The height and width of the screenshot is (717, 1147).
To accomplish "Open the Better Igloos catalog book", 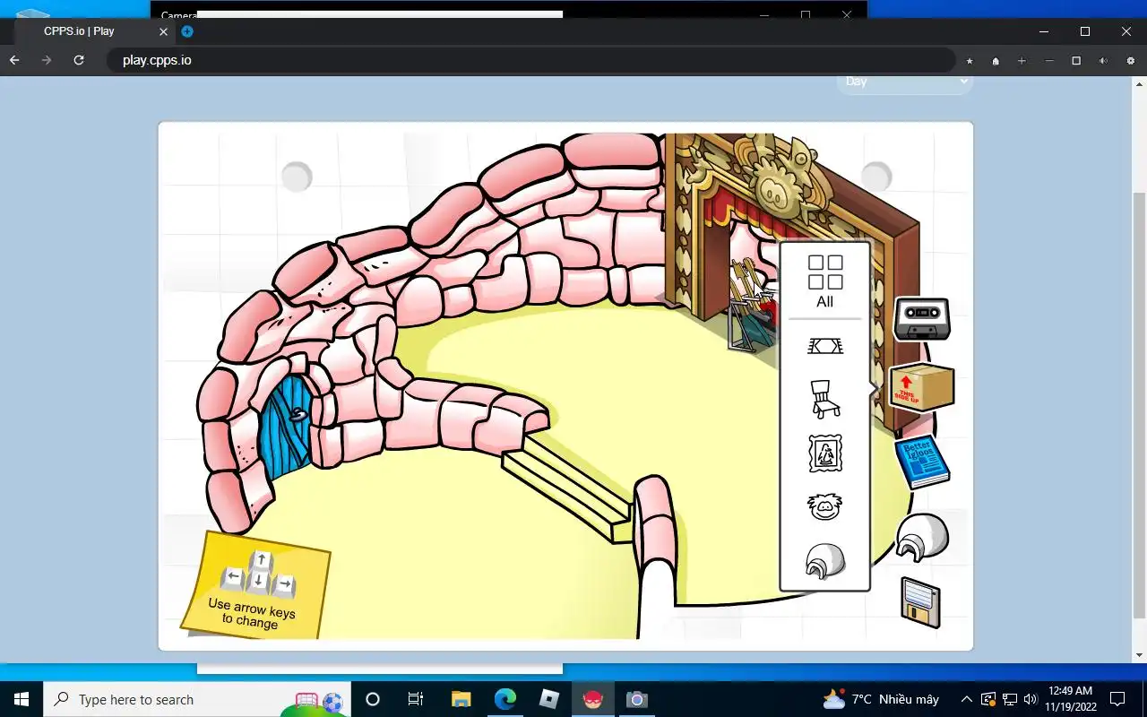I will [x=922, y=462].
